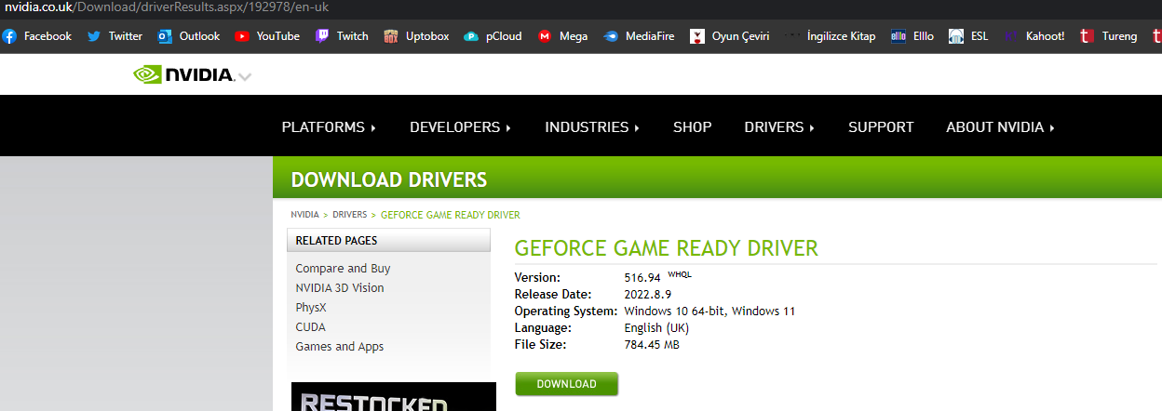The height and width of the screenshot is (411, 1162).
Task: Click the version number 516.94
Action: (642, 277)
